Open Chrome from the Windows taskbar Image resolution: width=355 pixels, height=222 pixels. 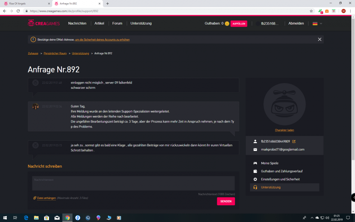pos(67,218)
